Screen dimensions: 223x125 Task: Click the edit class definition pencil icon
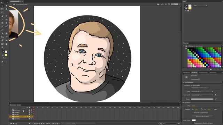[216, 99]
